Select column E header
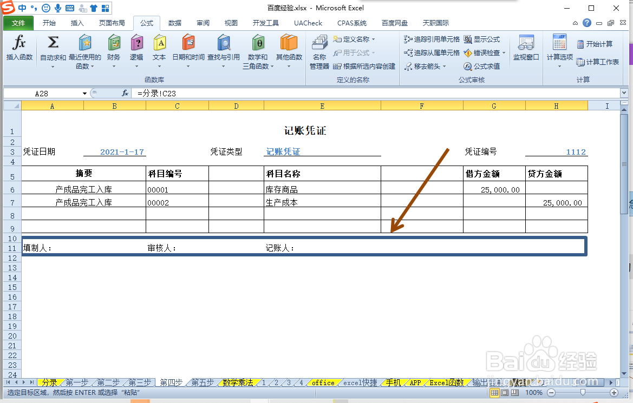This screenshot has height=403, width=633. coord(322,105)
